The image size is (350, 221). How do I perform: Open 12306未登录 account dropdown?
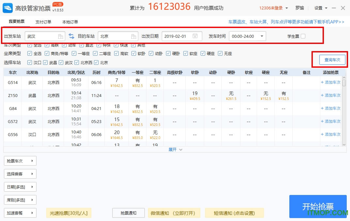point(273,8)
